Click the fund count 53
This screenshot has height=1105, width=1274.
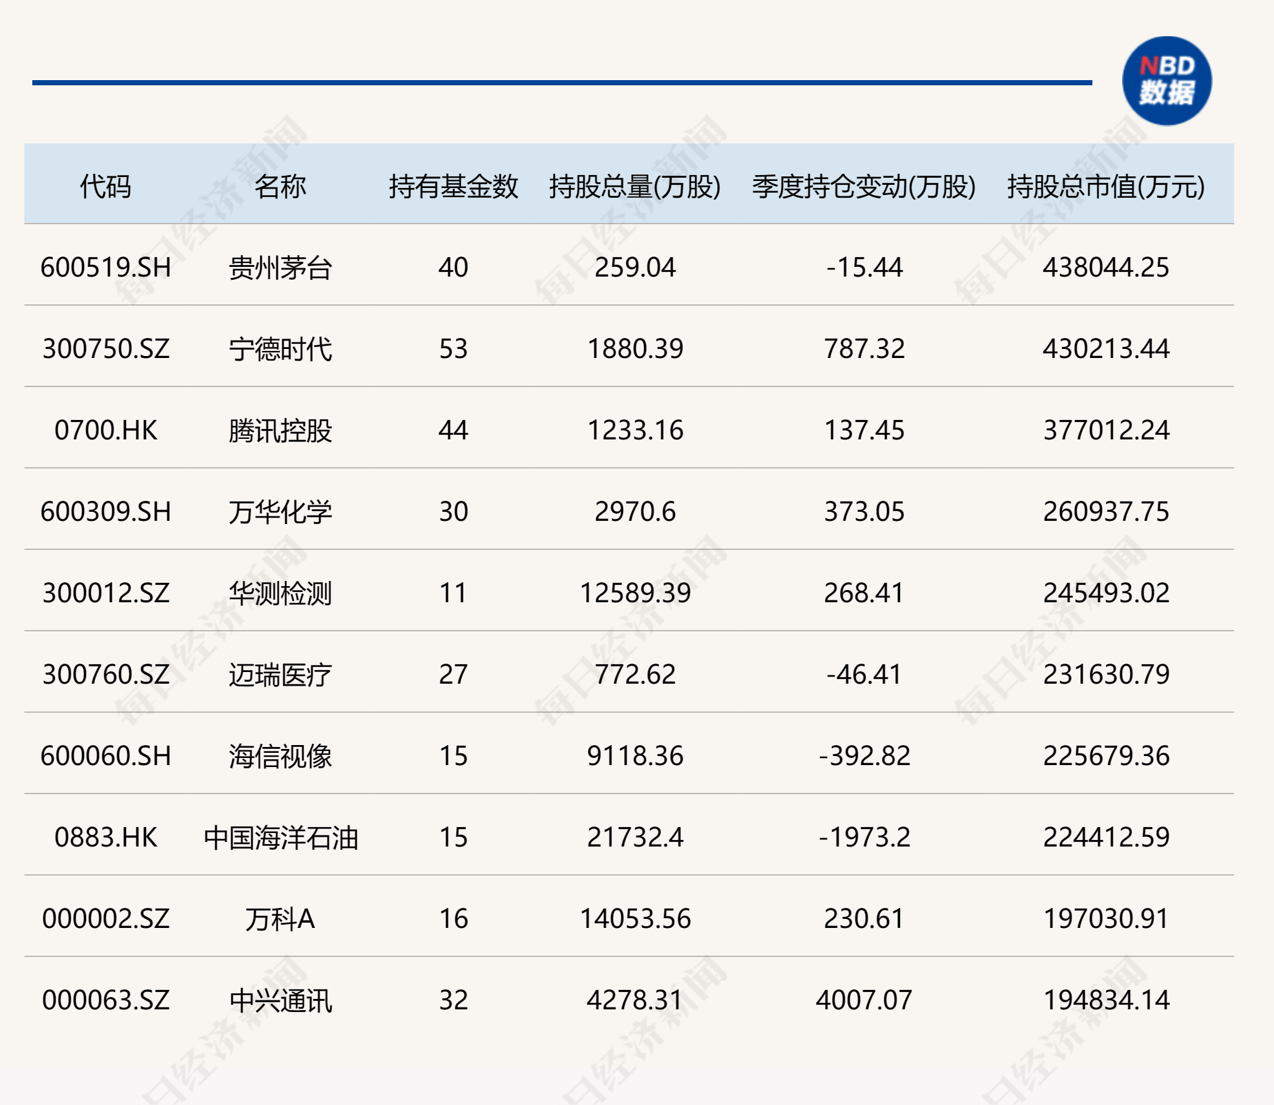(454, 349)
